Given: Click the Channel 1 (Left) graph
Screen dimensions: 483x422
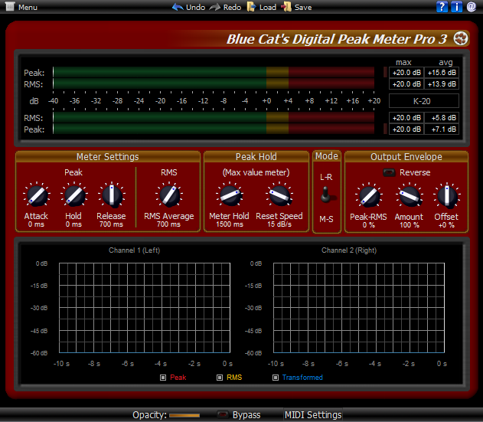Looking at the screenshot, I should [x=145, y=308].
